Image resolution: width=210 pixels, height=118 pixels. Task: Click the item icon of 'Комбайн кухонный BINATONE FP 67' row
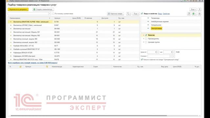pos(11,49)
